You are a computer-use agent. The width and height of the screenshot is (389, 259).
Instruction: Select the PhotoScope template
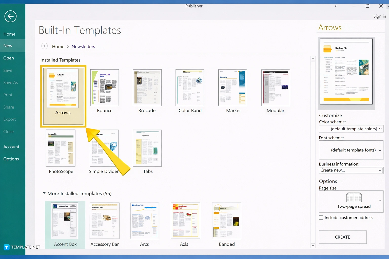tap(61, 148)
